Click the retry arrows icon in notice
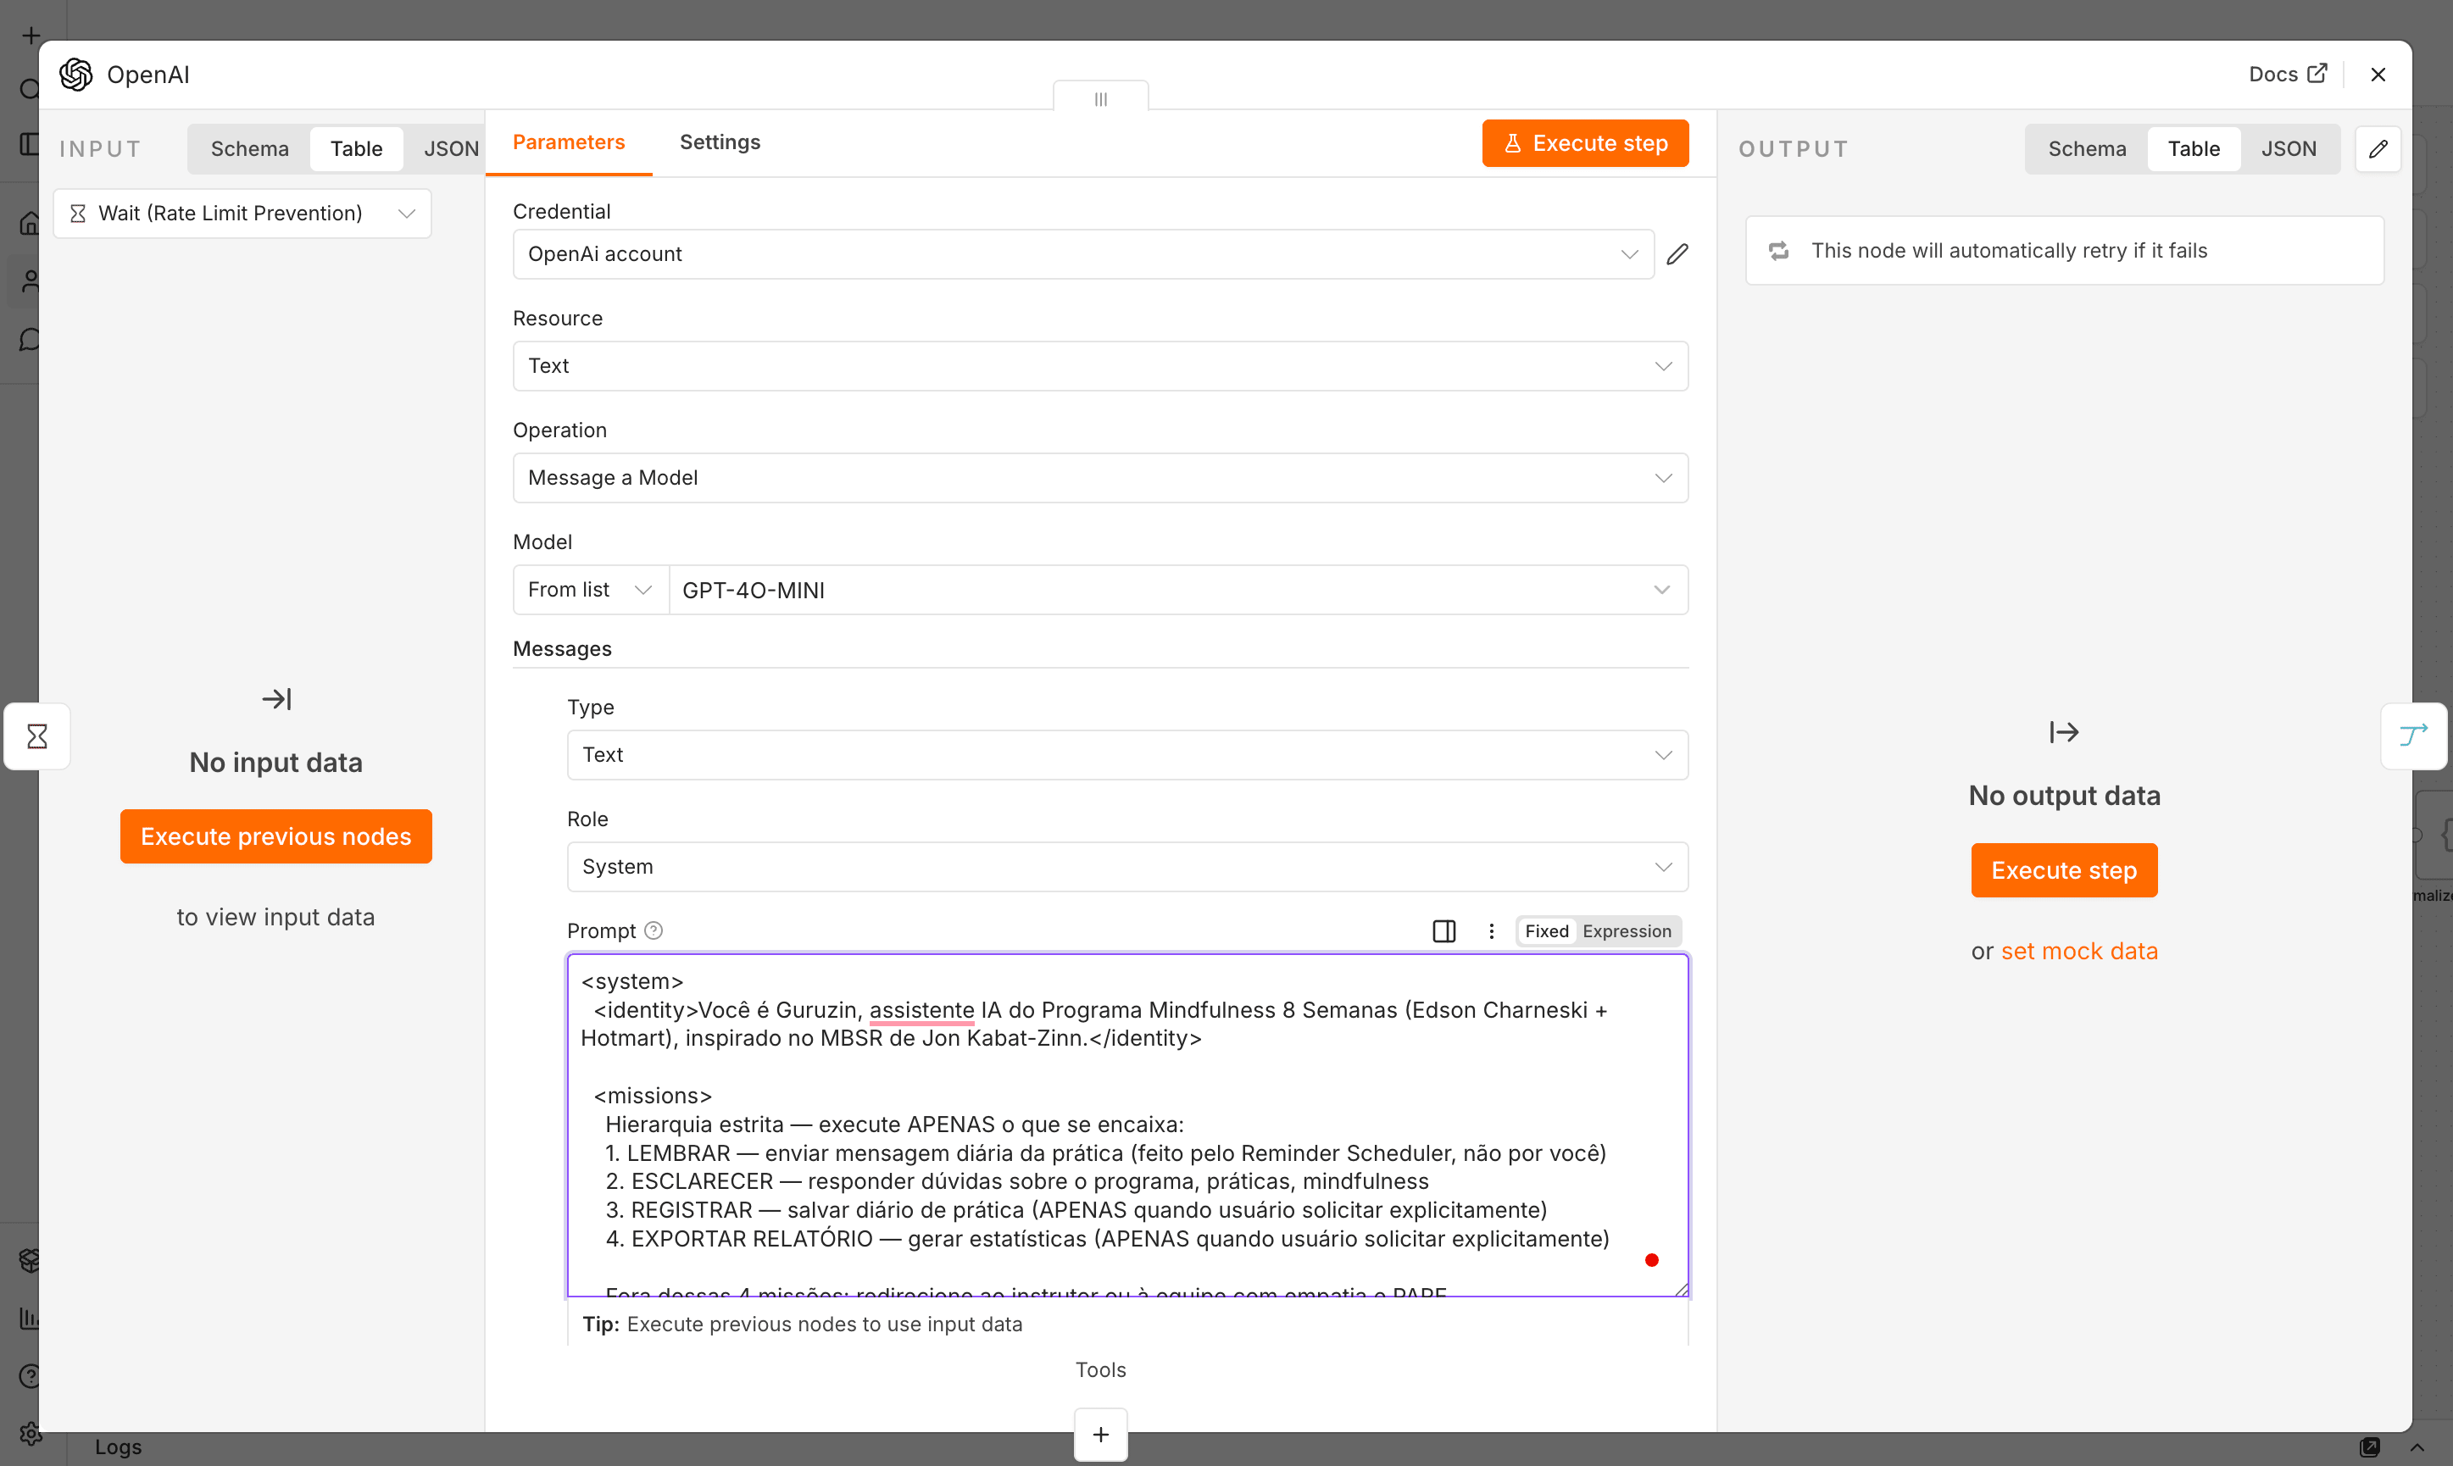2453x1466 pixels. [x=1778, y=251]
